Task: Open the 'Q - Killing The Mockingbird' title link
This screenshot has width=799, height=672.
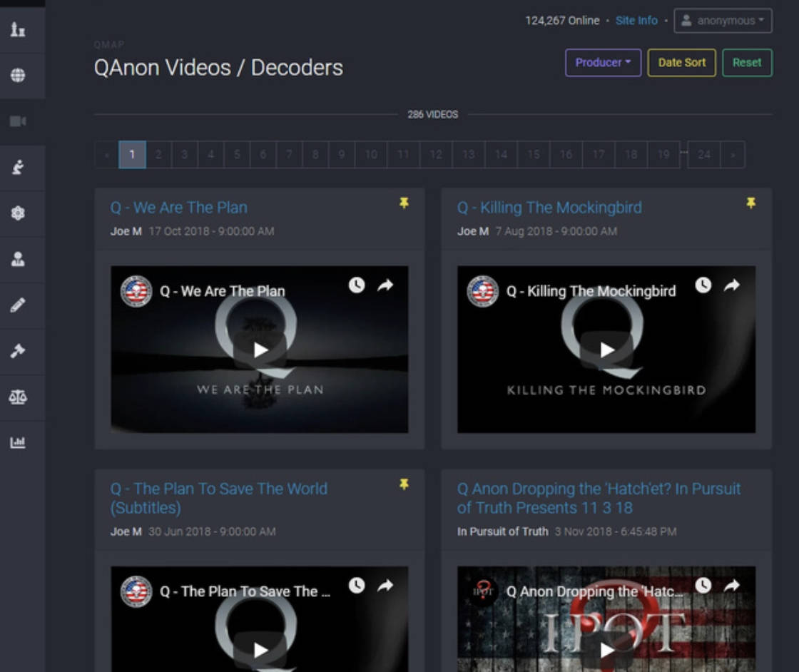Action: tap(549, 208)
